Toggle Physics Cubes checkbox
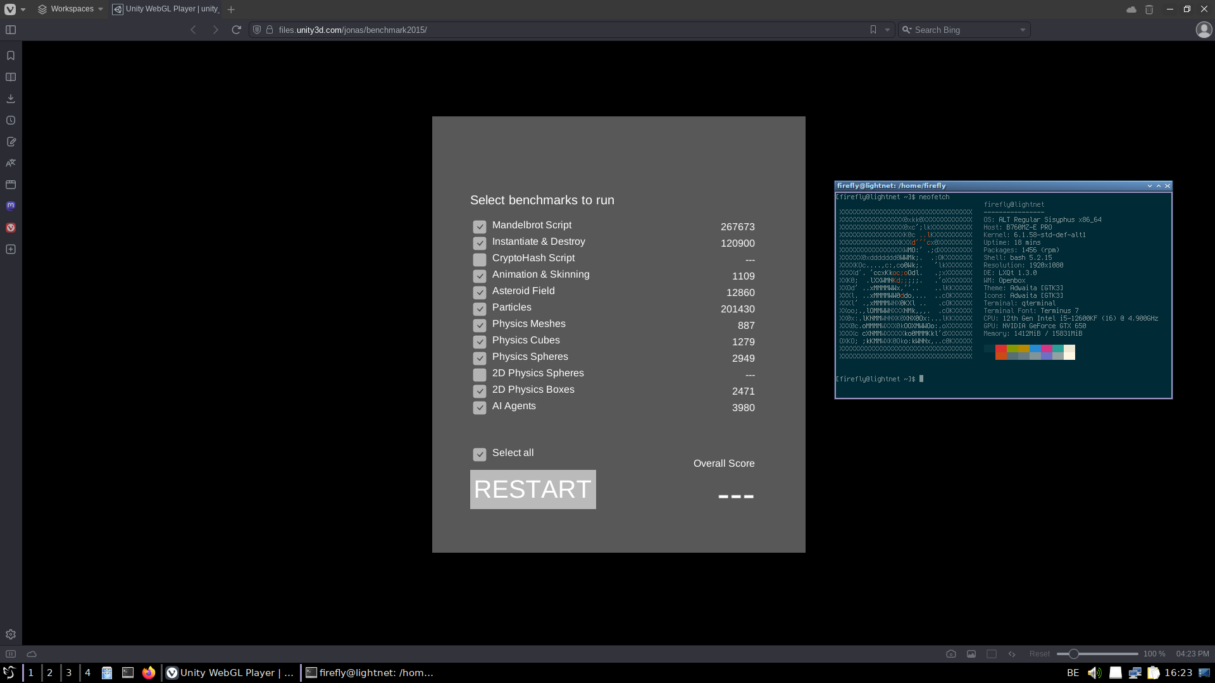Image resolution: width=1215 pixels, height=683 pixels. 480,341
